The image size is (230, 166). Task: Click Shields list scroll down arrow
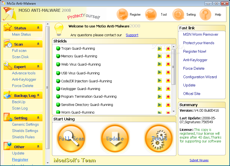click(x=174, y=111)
